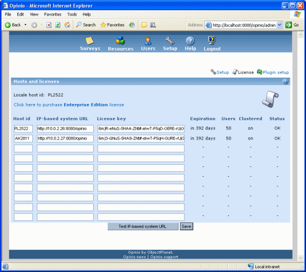The image size is (306, 272).
Task: Click the Opinio news footer link
Action: (x=134, y=257)
